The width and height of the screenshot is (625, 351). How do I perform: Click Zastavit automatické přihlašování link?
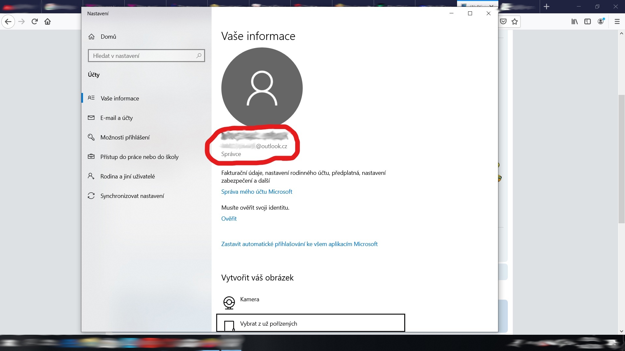(x=299, y=244)
